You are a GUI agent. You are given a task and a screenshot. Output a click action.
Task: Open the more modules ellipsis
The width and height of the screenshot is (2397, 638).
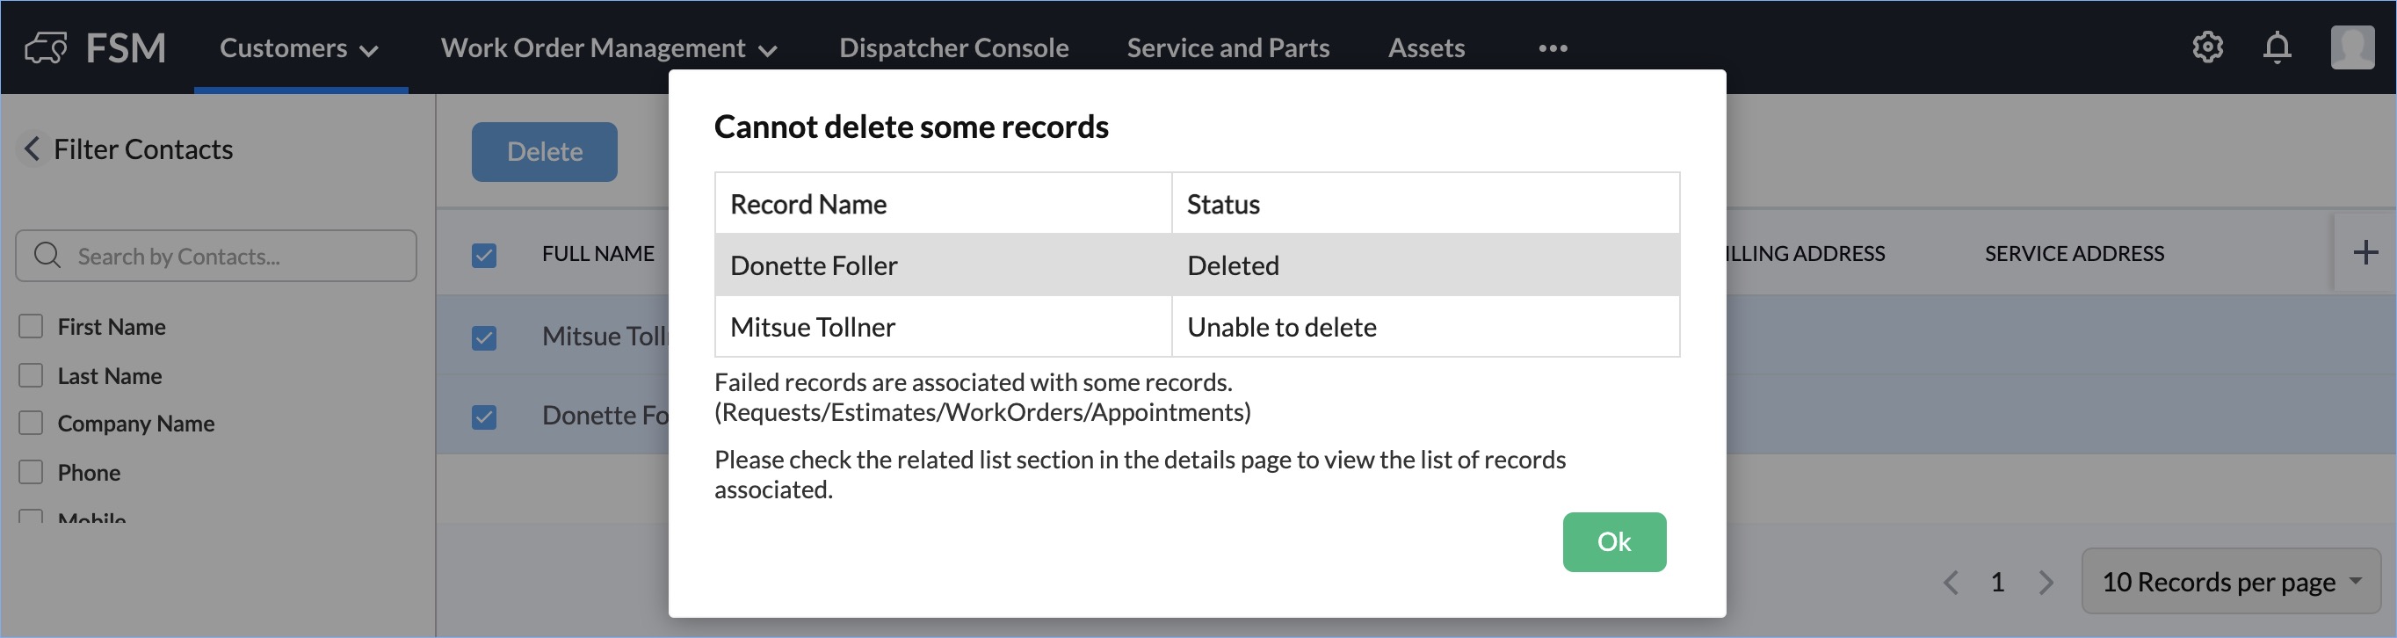[1552, 48]
